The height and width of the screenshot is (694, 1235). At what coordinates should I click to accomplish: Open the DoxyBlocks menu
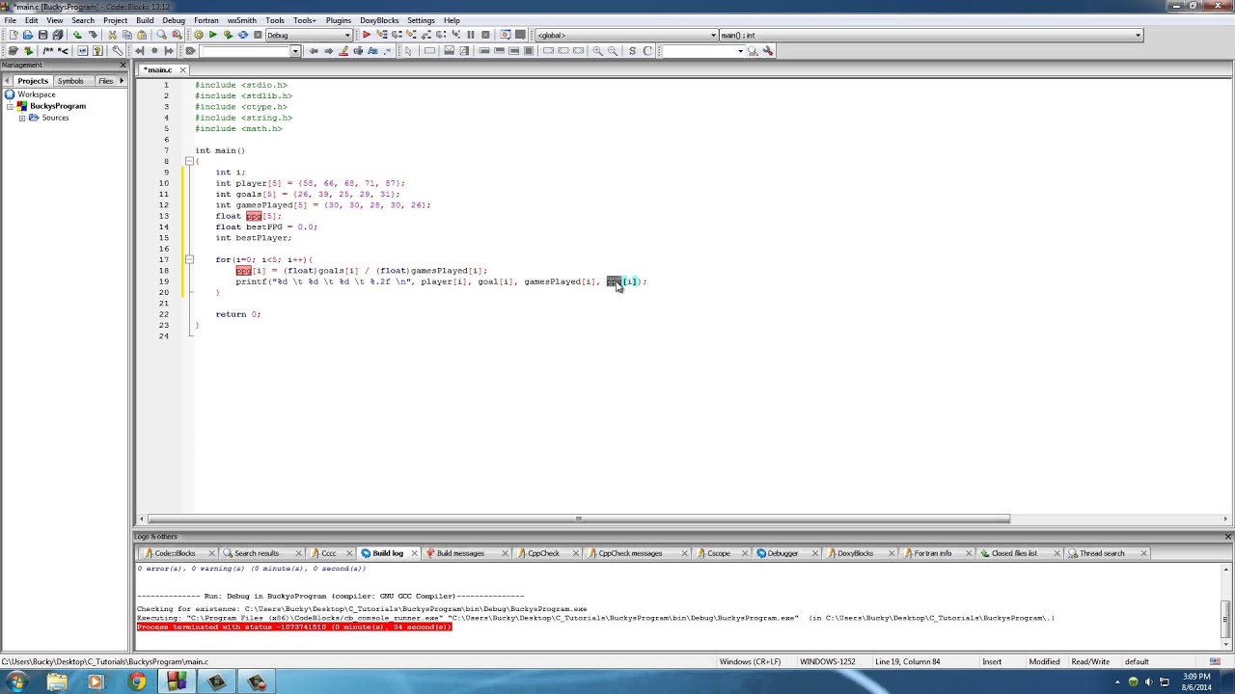coord(379,20)
